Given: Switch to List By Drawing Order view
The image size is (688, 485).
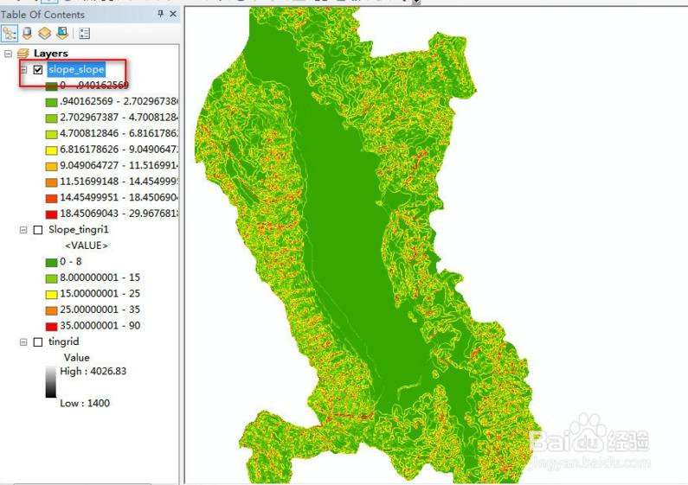Looking at the screenshot, I should pyautogui.click(x=10, y=34).
